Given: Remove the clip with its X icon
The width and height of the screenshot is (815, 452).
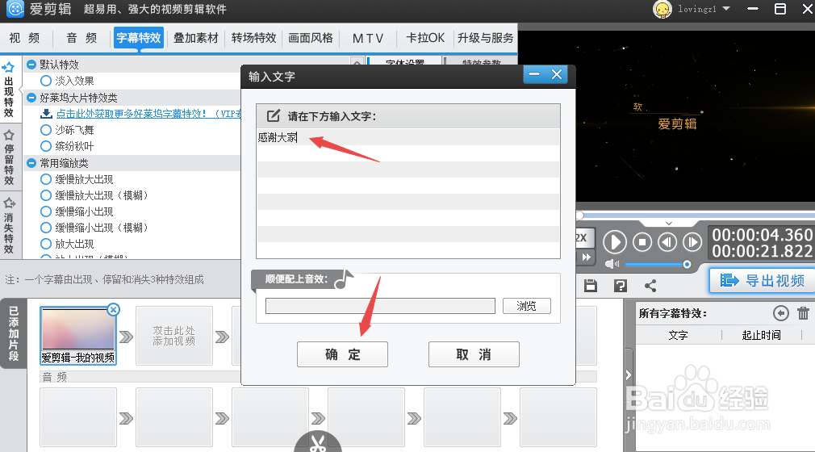Looking at the screenshot, I should (113, 310).
